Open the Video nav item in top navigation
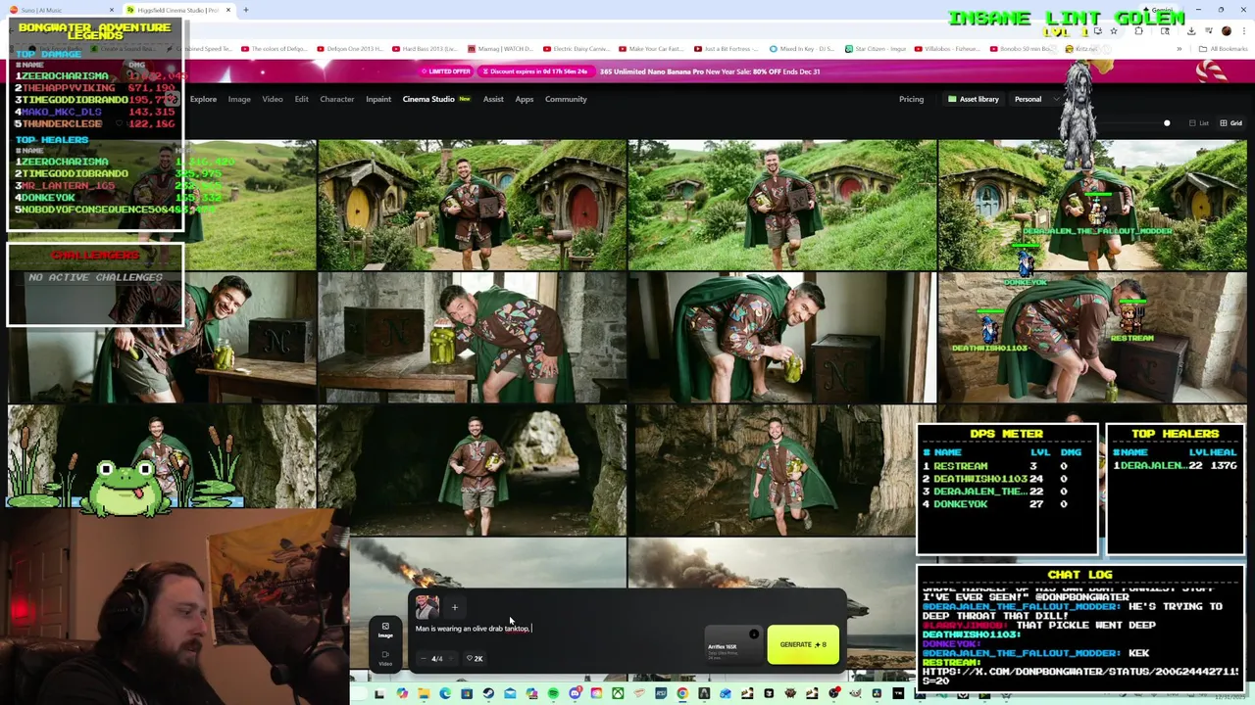This screenshot has width=1255, height=705. click(x=273, y=99)
